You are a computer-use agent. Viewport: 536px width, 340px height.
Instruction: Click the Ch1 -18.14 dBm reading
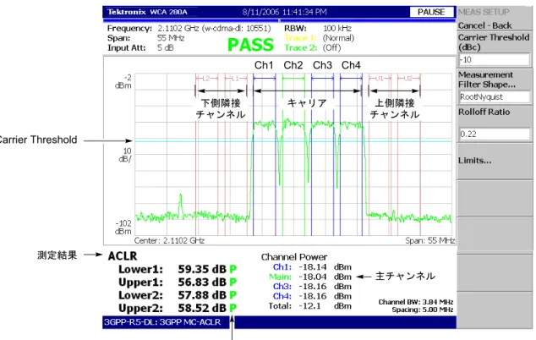coord(312,267)
